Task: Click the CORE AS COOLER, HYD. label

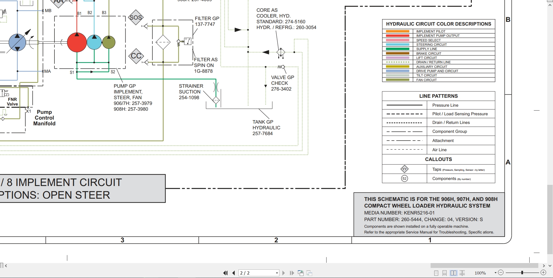Action: coord(286,19)
